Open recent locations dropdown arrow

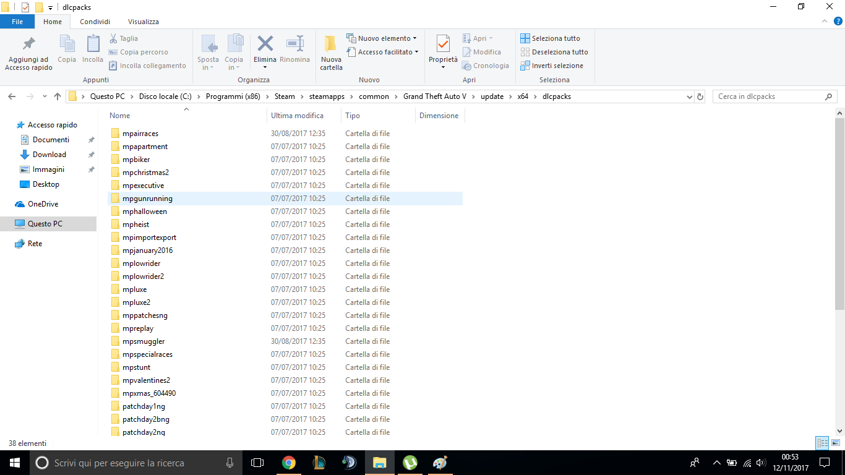point(45,96)
